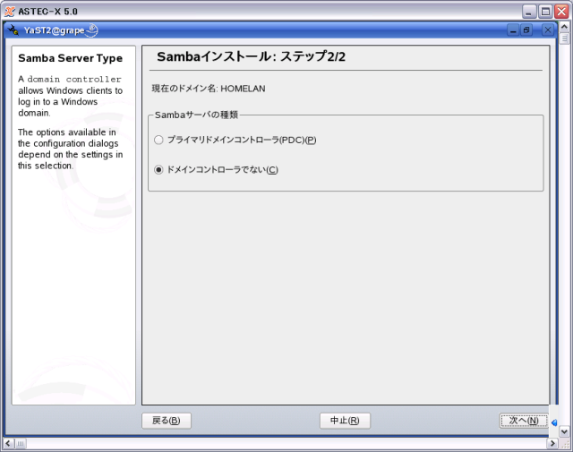Click the 現在のドメイン名: HOMELAN text

(209, 89)
